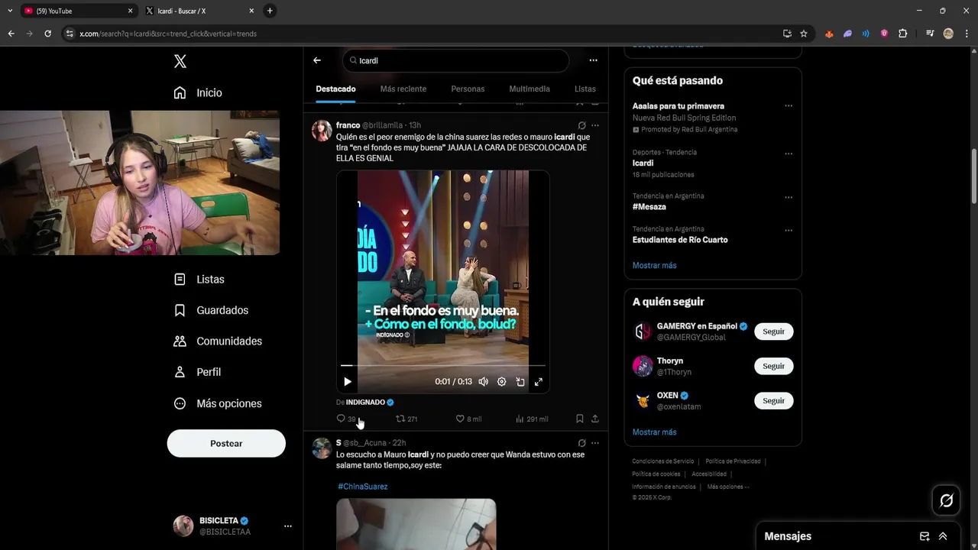Screen dimensions: 978x550
Task: Open the floating Grok button
Action: point(947,500)
